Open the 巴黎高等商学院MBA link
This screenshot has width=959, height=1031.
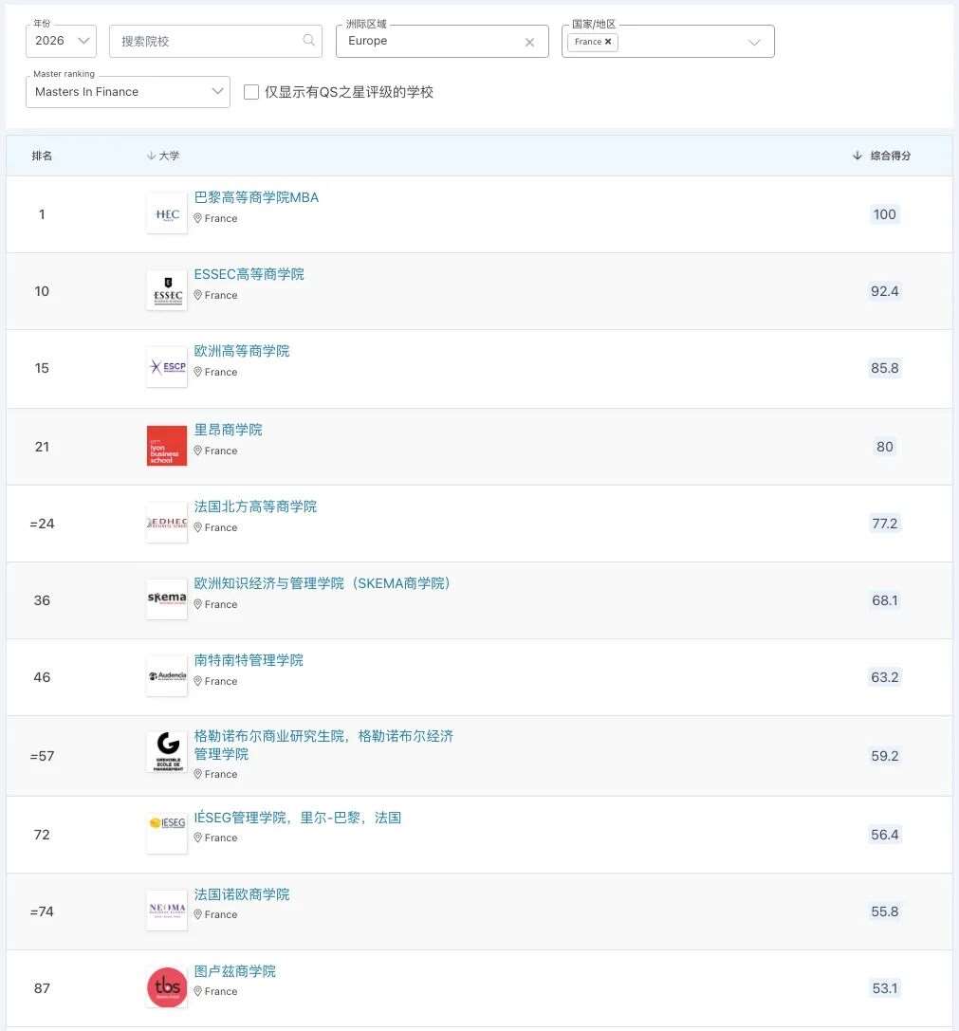tap(256, 197)
